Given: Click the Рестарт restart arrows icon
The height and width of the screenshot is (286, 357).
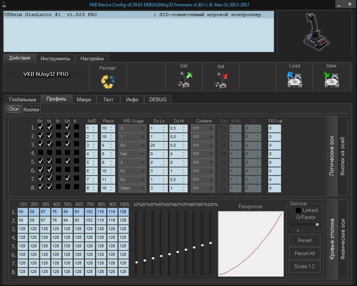Looking at the screenshot, I should (x=108, y=81).
